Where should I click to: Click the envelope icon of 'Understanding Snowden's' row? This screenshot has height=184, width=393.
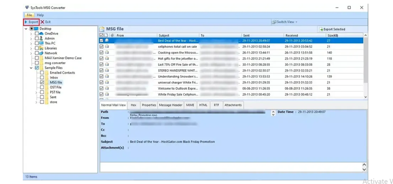click(x=107, y=76)
